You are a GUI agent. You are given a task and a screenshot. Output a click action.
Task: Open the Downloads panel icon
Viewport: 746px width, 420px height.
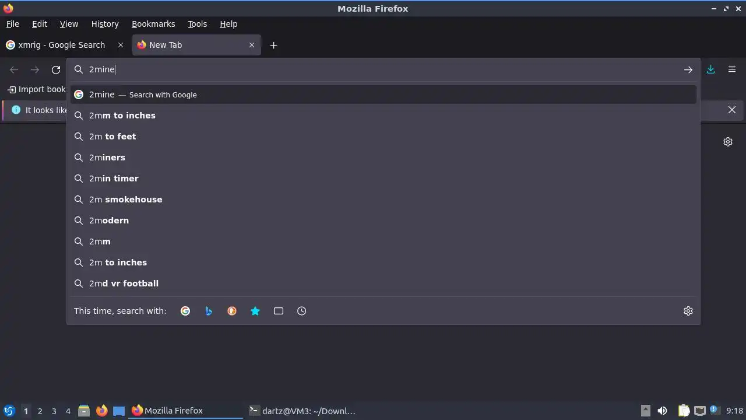711,69
